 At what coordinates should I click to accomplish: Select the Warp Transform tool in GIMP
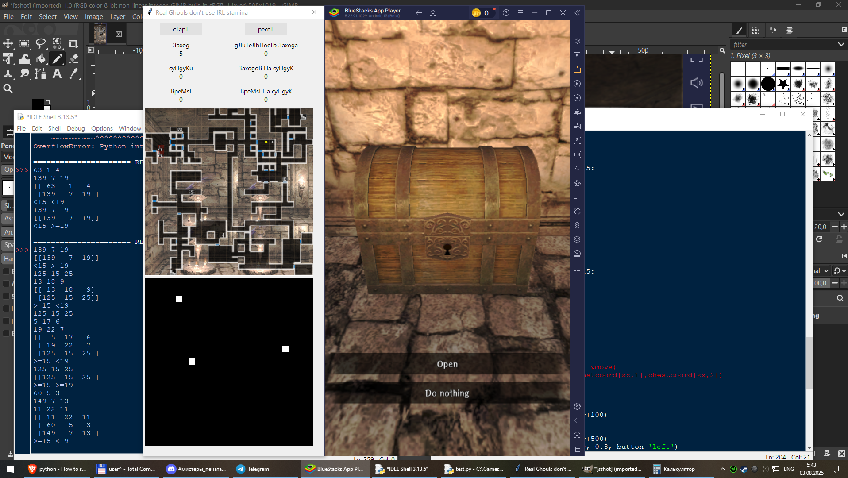[x=24, y=58]
